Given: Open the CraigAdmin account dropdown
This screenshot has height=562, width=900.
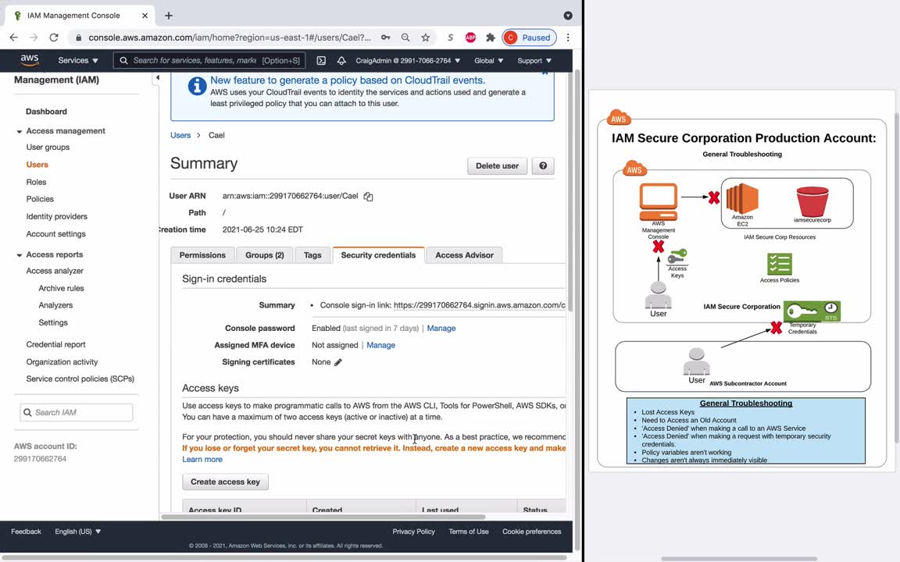Looking at the screenshot, I should [408, 60].
